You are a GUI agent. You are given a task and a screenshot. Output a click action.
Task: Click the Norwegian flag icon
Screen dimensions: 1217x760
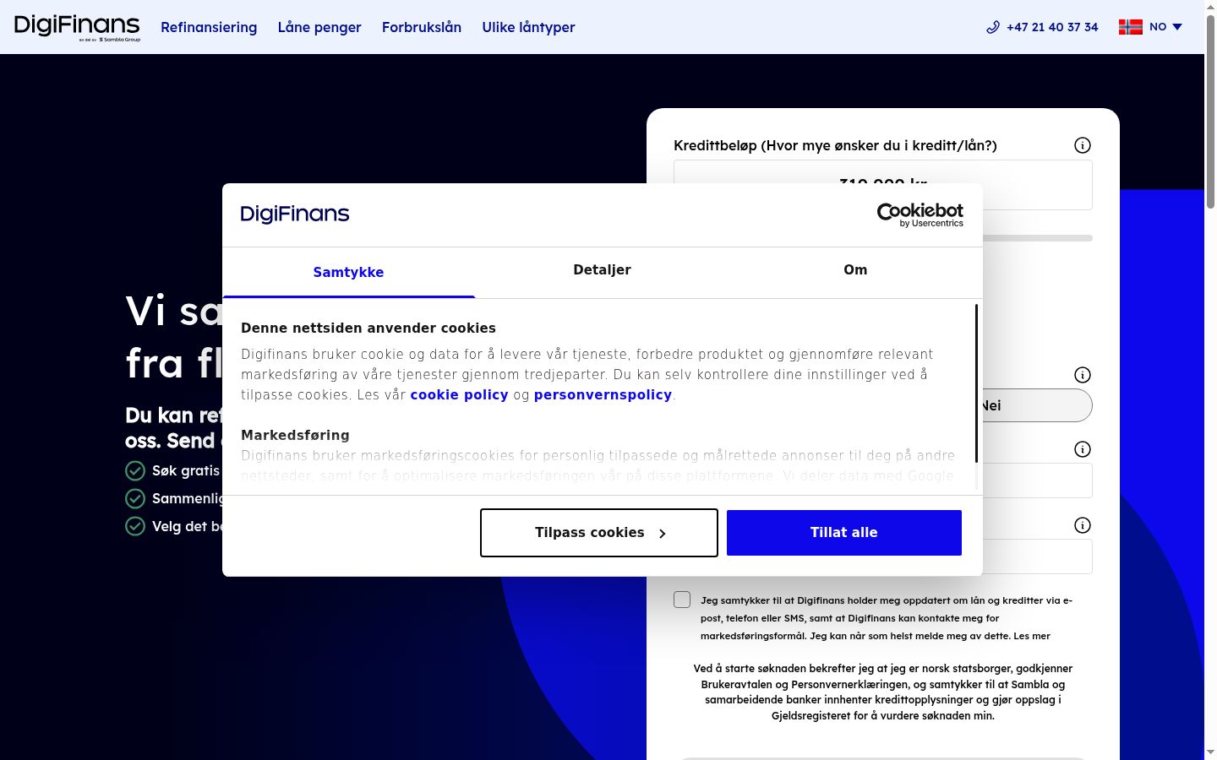[1131, 27]
